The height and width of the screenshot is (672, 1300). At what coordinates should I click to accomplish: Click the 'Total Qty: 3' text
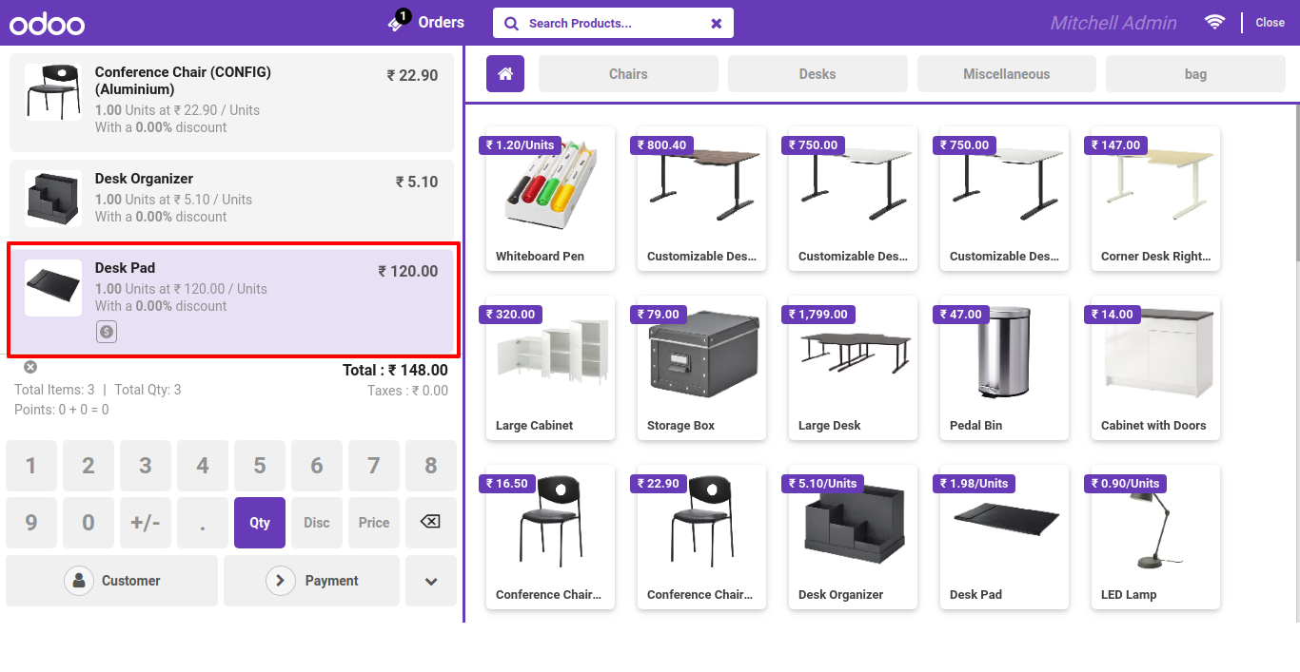coord(148,390)
